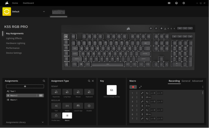Switch to the Recording tab

(x=174, y=81)
